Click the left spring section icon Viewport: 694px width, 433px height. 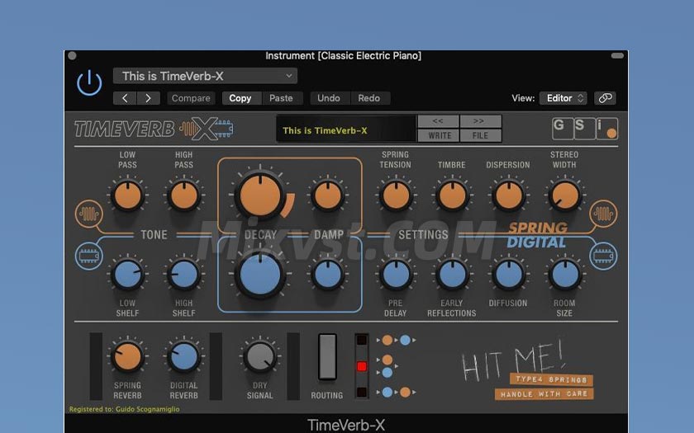point(88,214)
